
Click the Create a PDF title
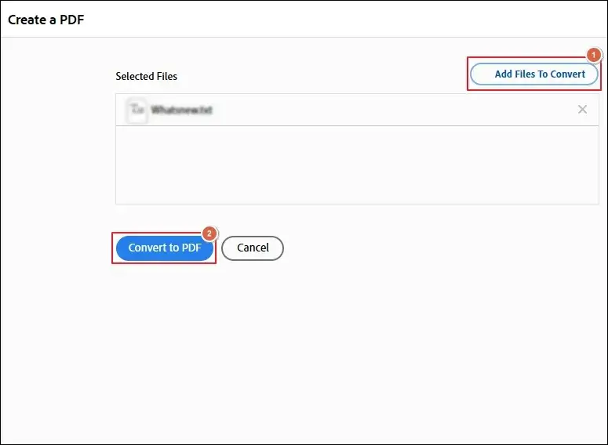tap(46, 20)
